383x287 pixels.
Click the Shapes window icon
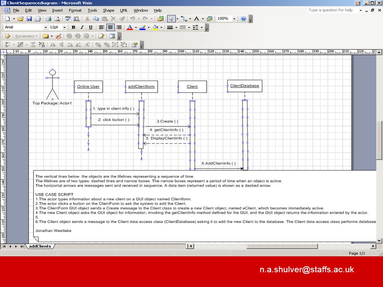(160, 19)
